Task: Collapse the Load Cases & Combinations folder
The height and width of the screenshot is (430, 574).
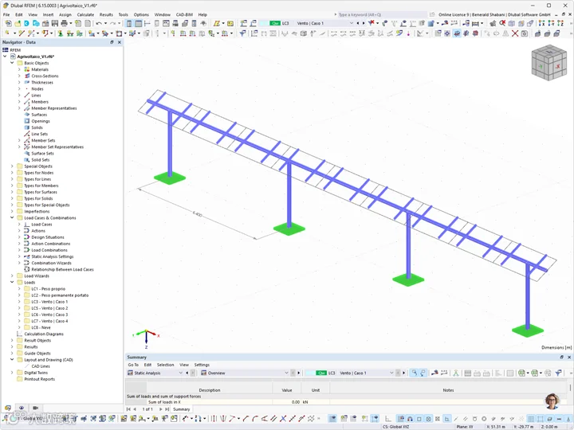Action: tap(12, 218)
